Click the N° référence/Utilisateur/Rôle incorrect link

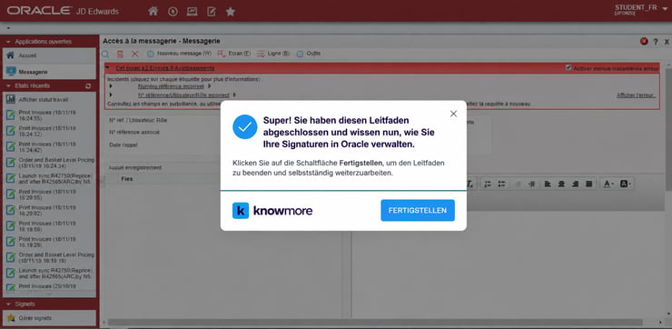pos(183,95)
